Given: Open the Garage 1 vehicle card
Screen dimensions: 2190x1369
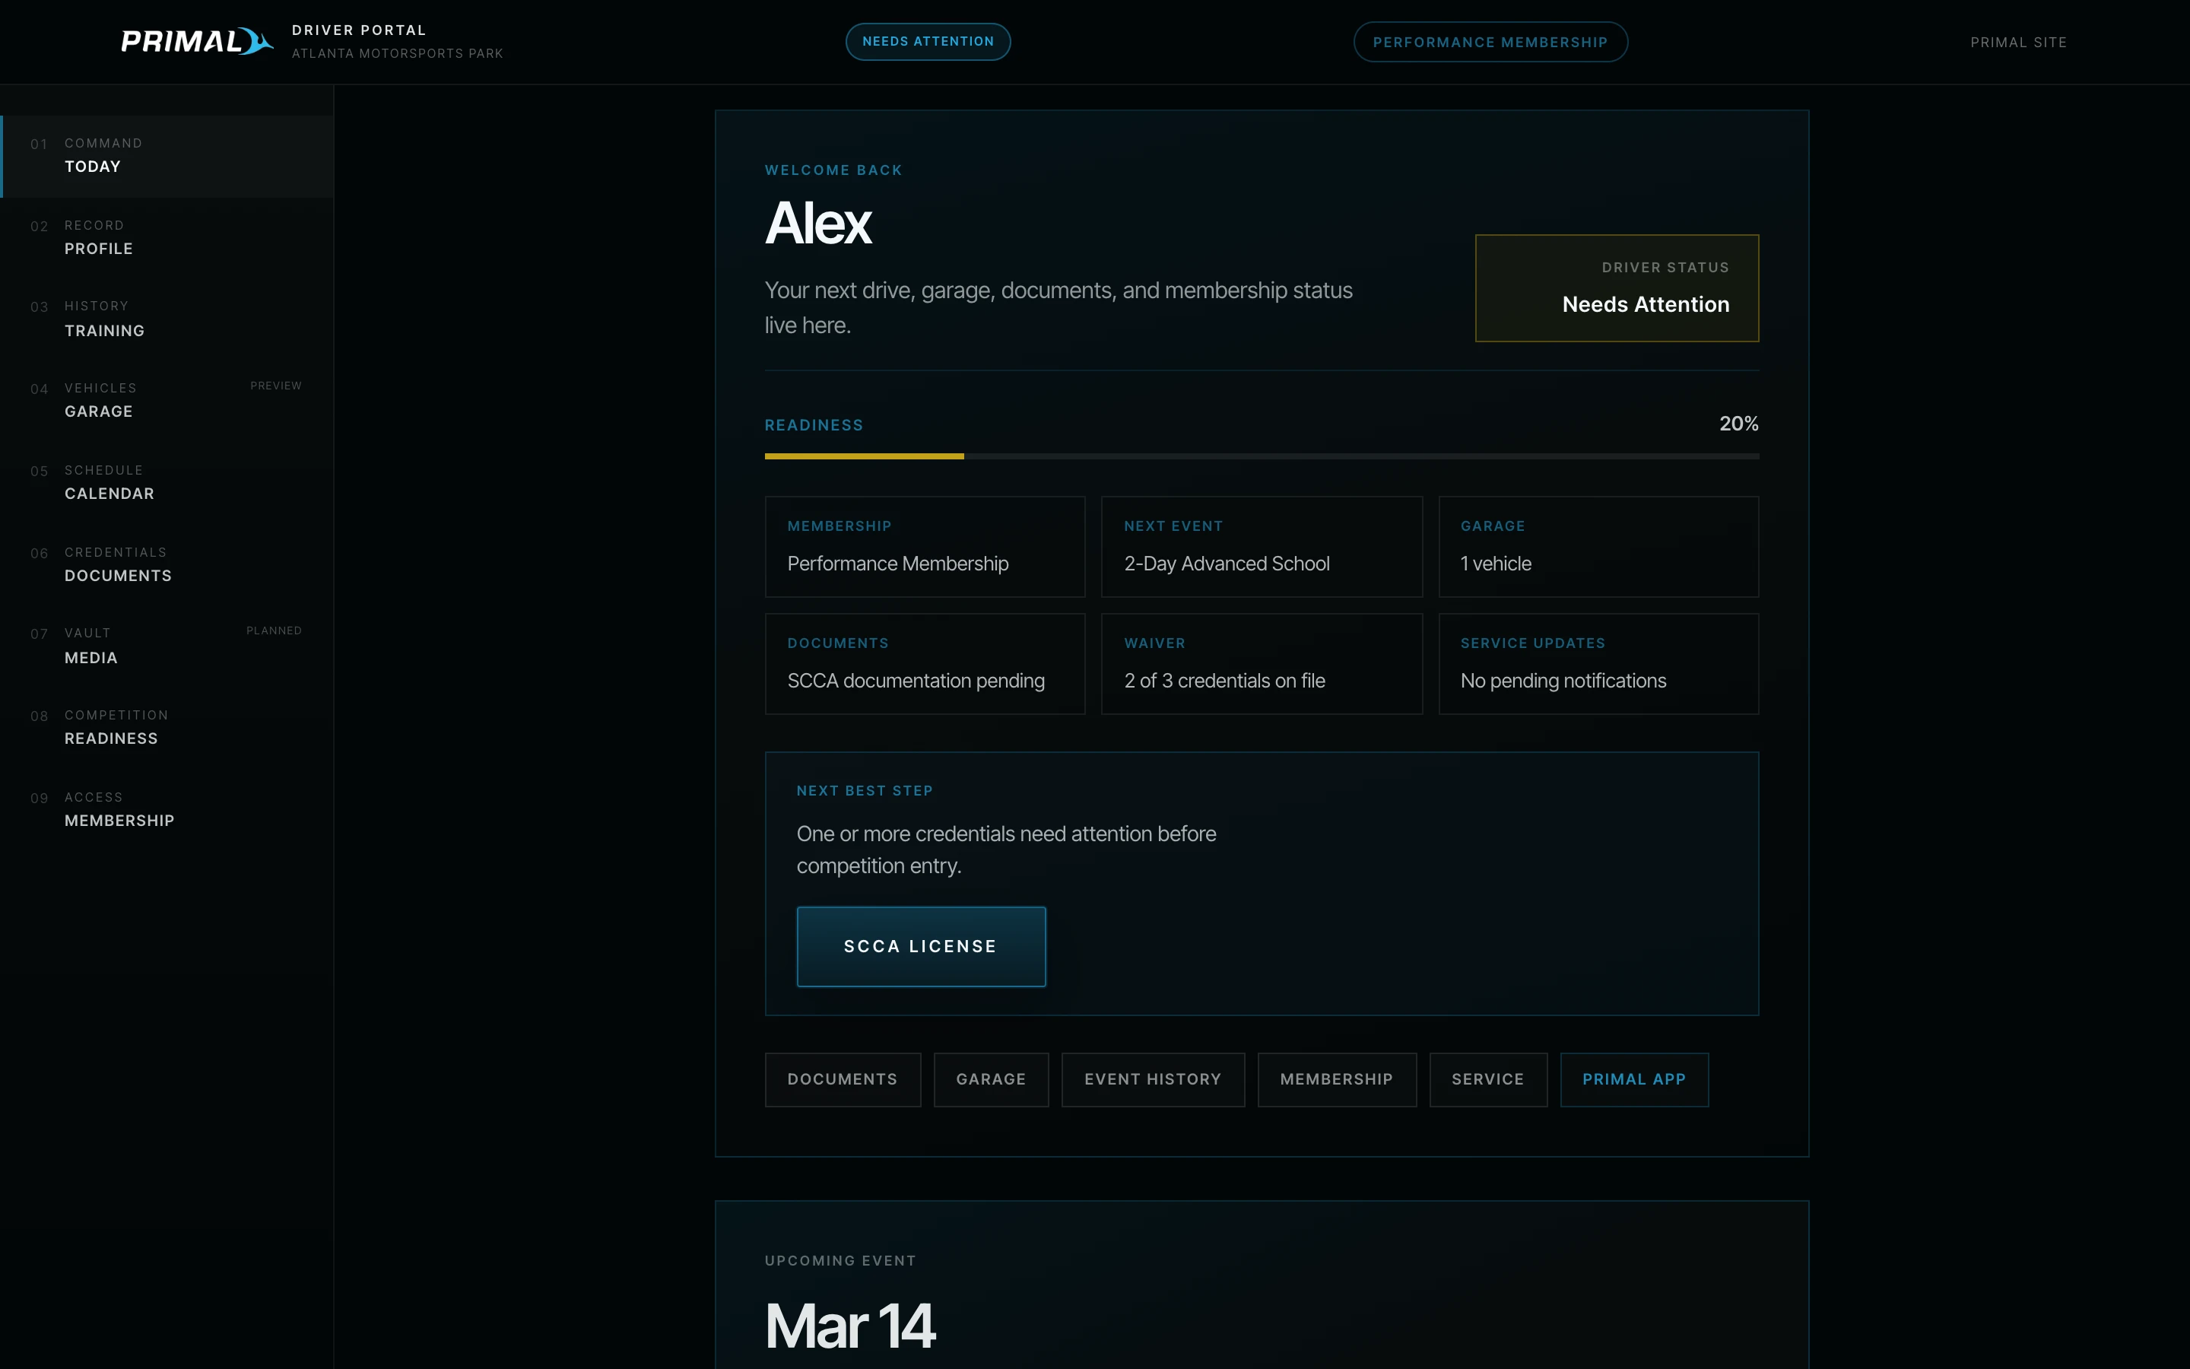Looking at the screenshot, I should coord(1598,547).
